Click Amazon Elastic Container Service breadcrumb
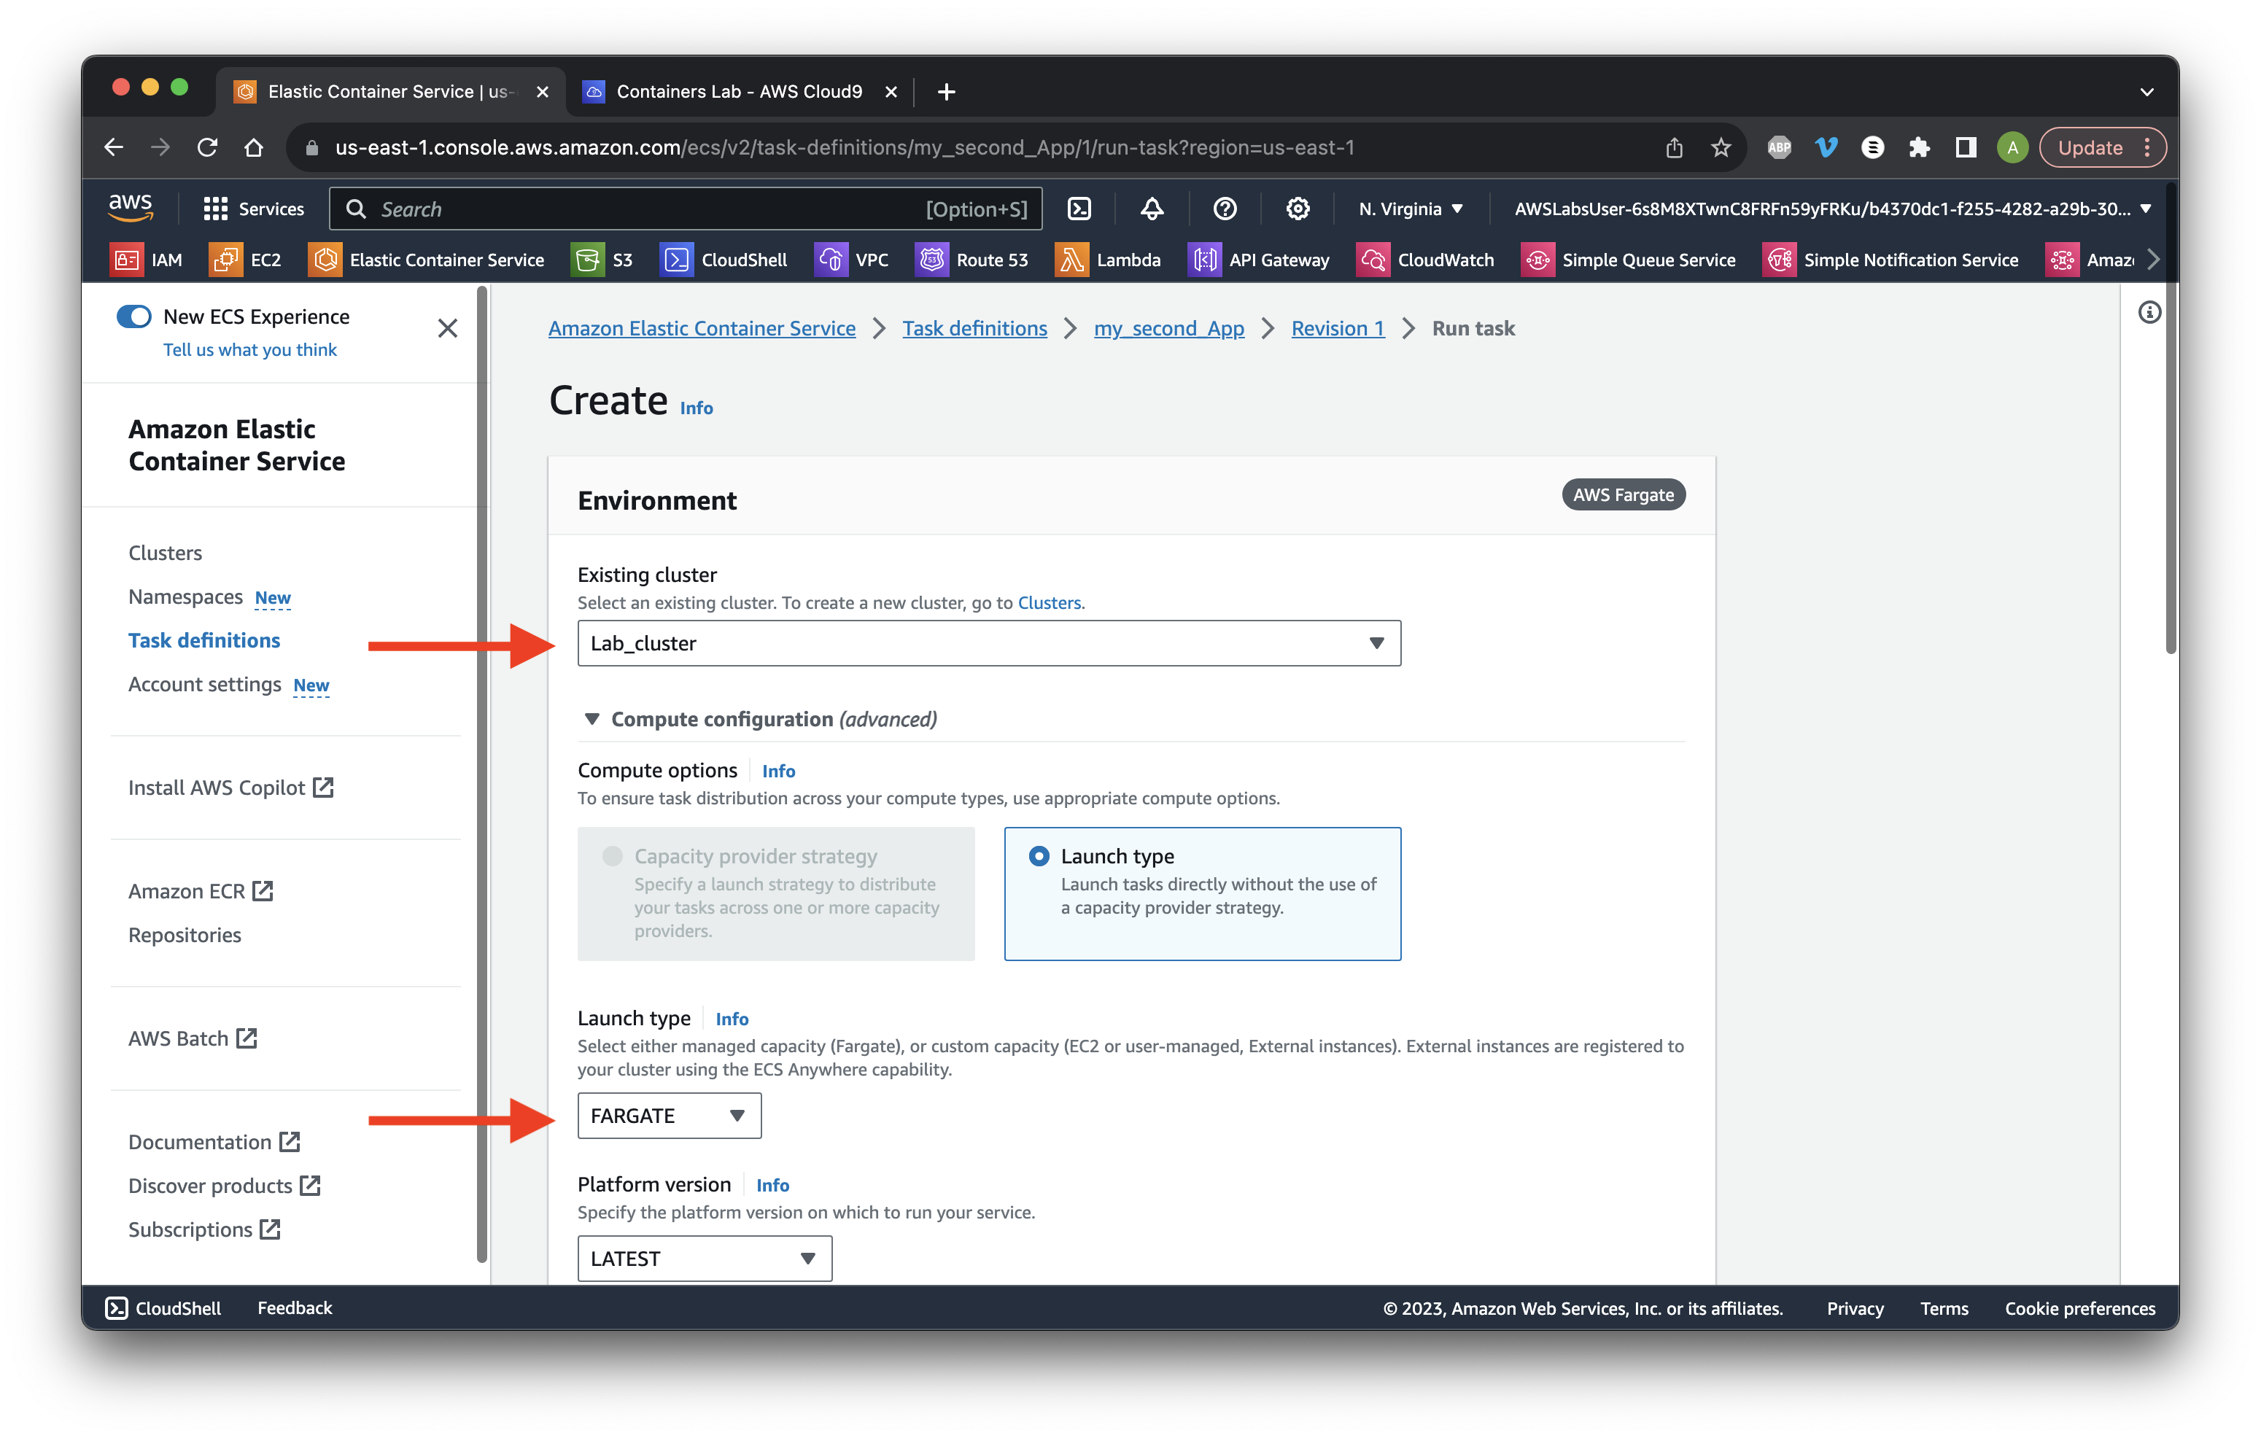 [702, 329]
